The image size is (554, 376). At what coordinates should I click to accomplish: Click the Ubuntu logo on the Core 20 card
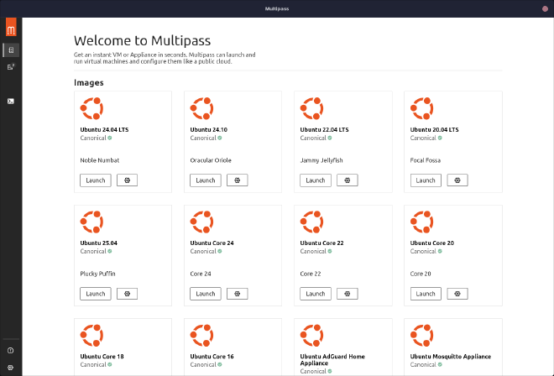422,222
